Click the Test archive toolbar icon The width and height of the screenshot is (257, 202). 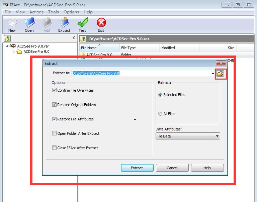point(82,25)
